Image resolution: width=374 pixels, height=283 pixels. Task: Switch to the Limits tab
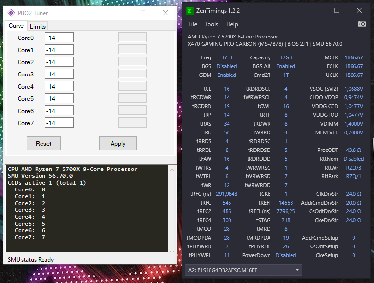(x=38, y=27)
